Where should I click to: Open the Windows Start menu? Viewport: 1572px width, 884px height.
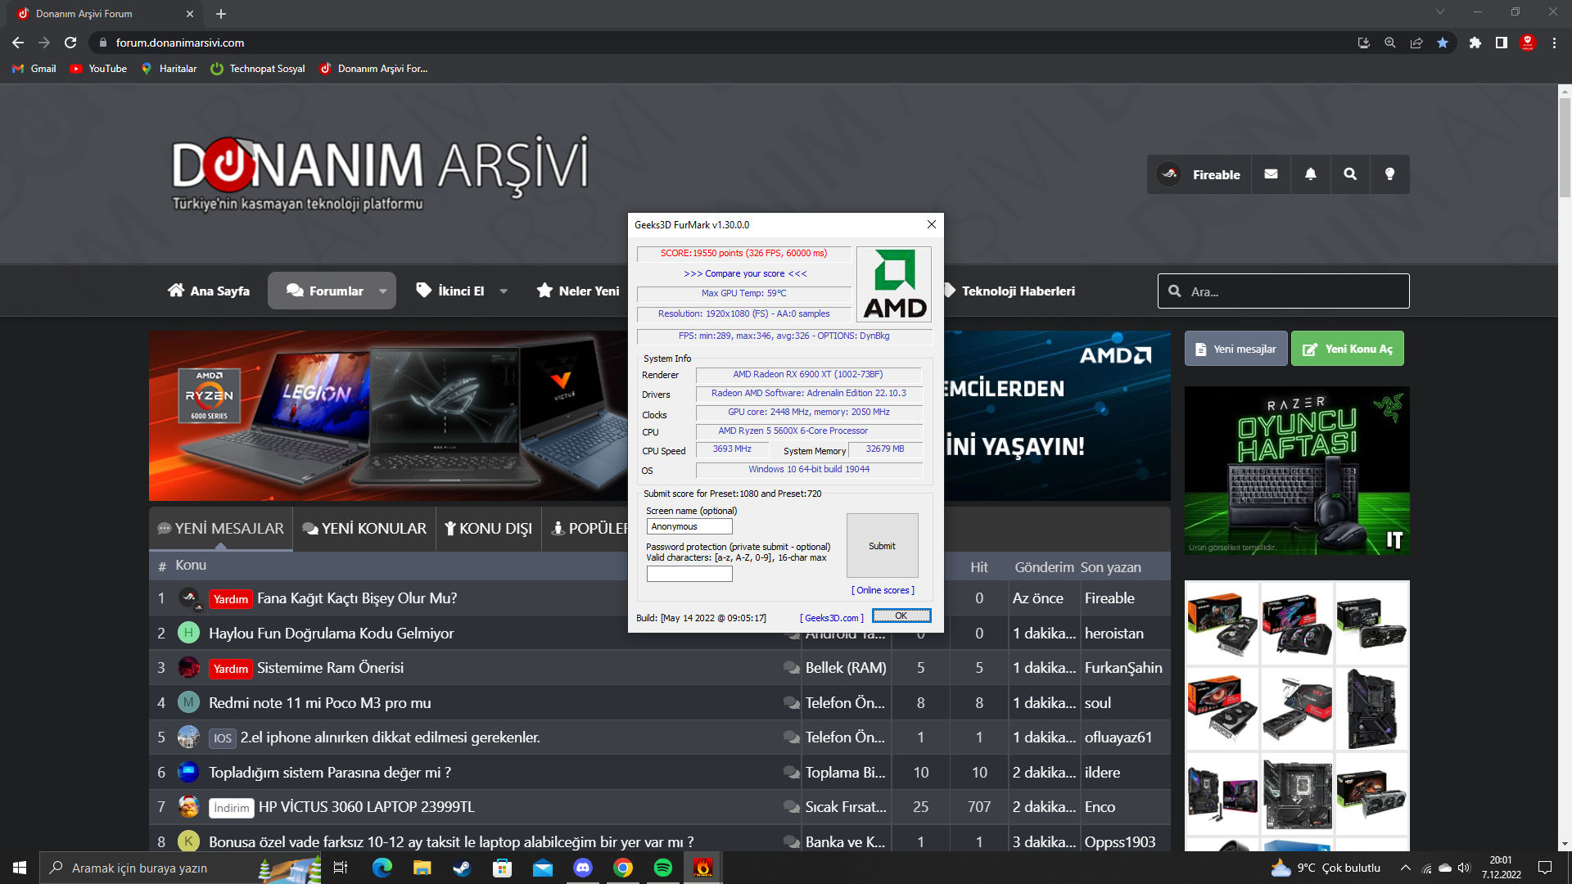coord(20,868)
